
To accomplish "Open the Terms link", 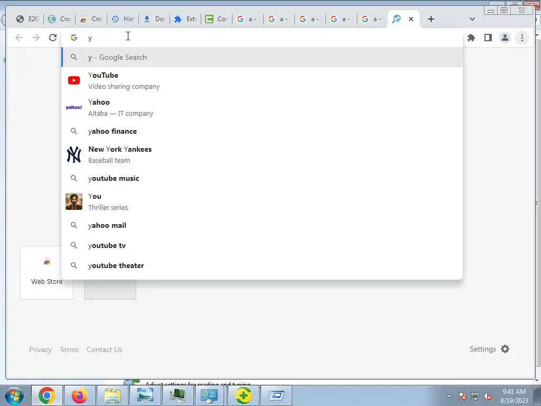I will 69,349.
